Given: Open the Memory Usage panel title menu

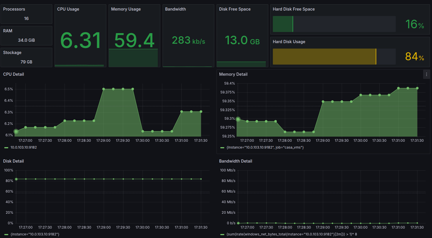Looking at the screenshot, I should point(126,9).
